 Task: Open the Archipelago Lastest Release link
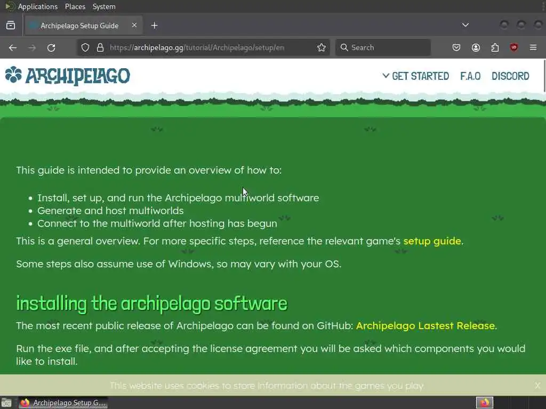pyautogui.click(x=425, y=325)
